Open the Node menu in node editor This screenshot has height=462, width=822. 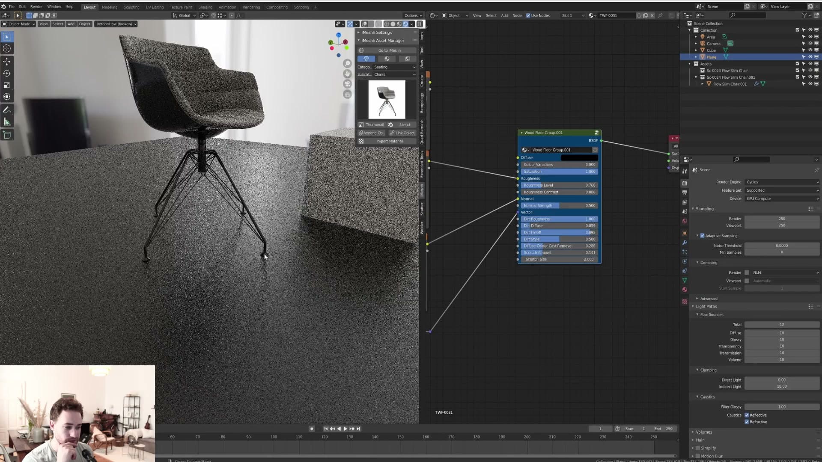pyautogui.click(x=517, y=15)
